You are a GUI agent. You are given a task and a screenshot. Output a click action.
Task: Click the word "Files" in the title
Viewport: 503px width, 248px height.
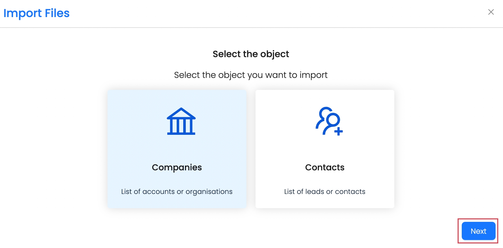click(x=57, y=13)
